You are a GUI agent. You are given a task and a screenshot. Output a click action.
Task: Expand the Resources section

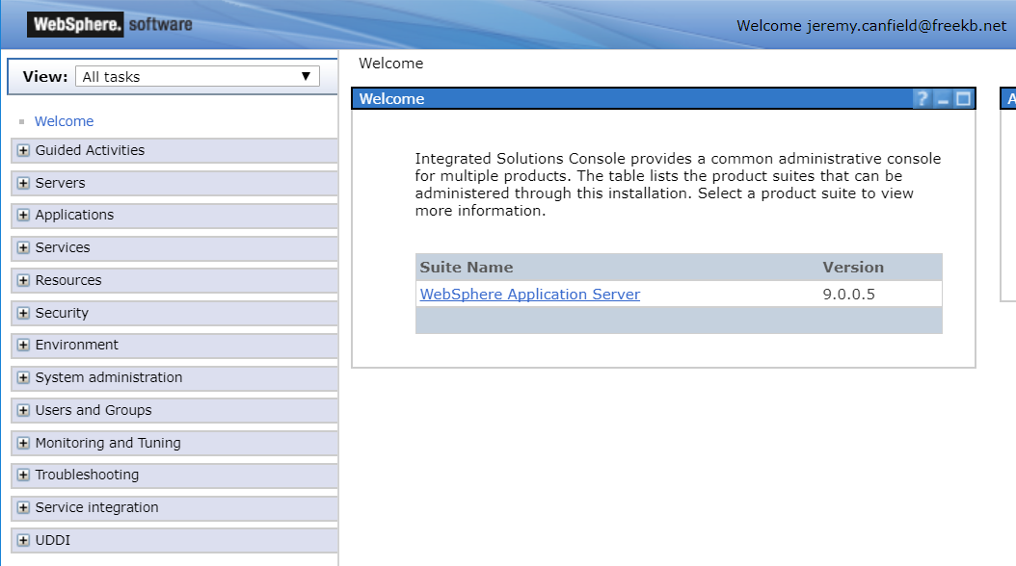(23, 280)
